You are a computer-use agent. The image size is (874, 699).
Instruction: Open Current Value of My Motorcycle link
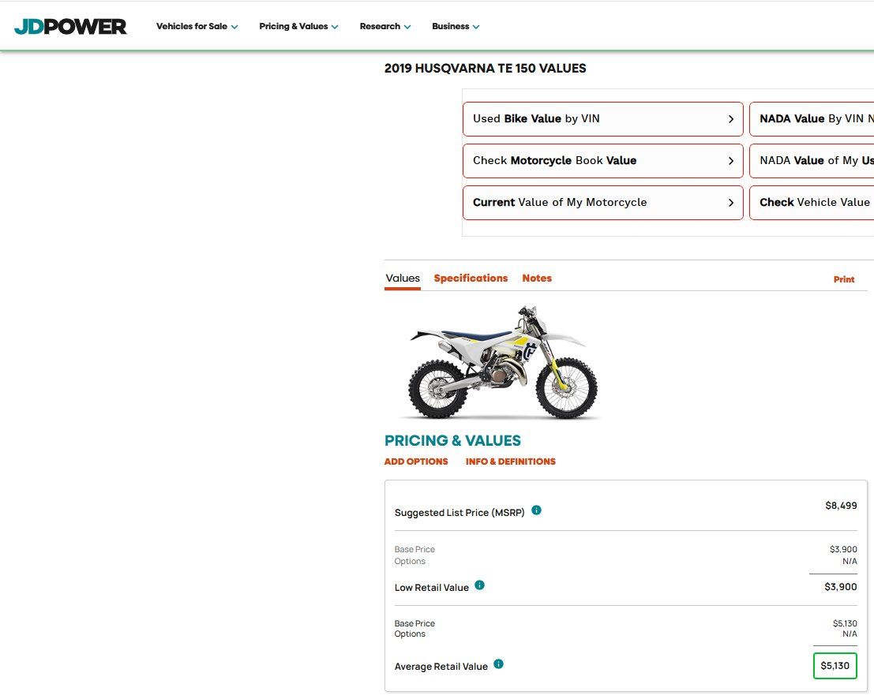(x=602, y=202)
